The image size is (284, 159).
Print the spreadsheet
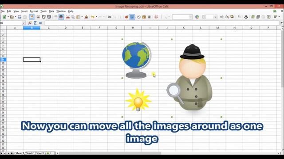coord(43,17)
